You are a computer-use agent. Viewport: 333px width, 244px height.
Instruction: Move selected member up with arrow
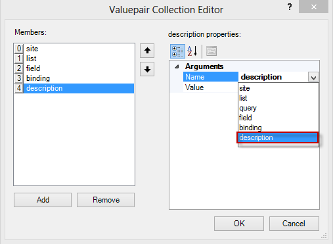(x=147, y=51)
